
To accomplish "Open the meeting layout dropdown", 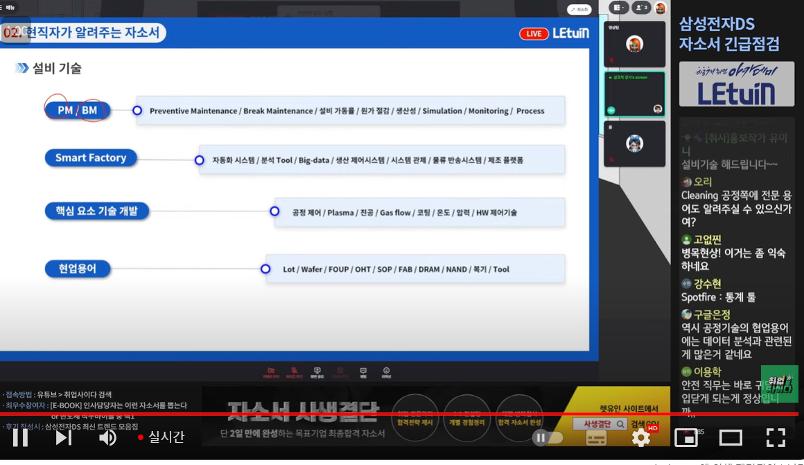I will 618,8.
